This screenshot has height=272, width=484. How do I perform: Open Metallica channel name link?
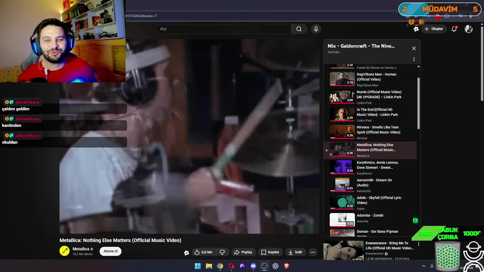pos(81,249)
